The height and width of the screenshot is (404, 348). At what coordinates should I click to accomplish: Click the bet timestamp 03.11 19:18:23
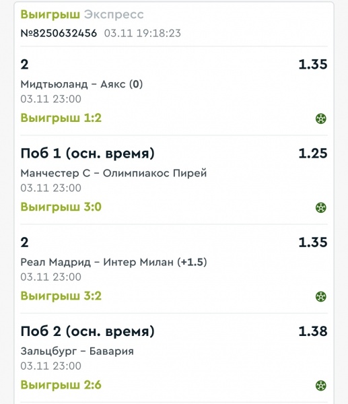(143, 33)
